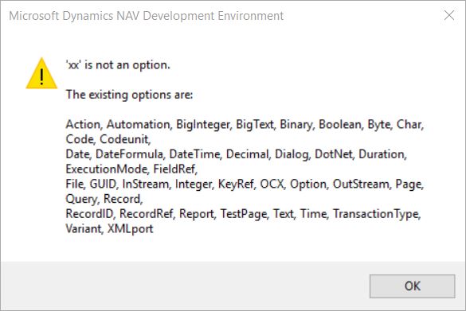Click the word ExecutionMode in the options

click(107, 169)
